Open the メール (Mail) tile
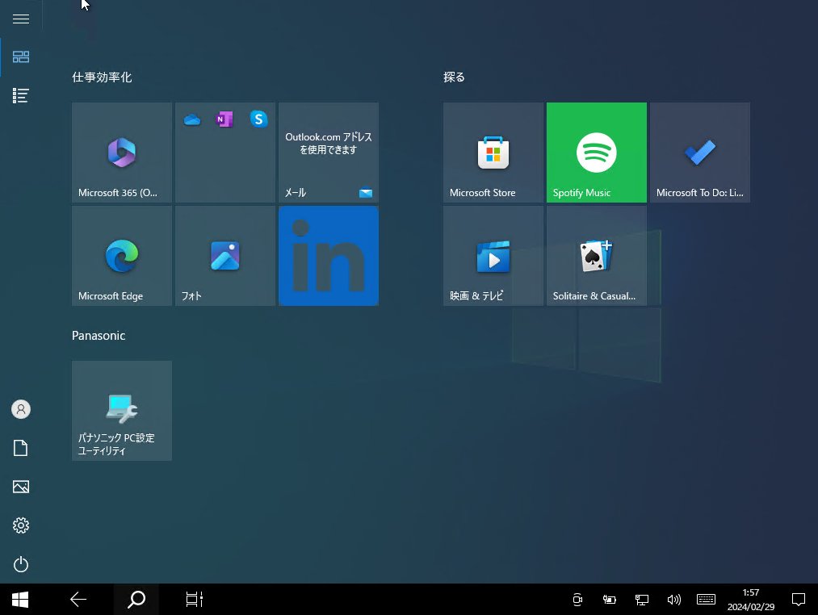The image size is (818, 615). (328, 153)
